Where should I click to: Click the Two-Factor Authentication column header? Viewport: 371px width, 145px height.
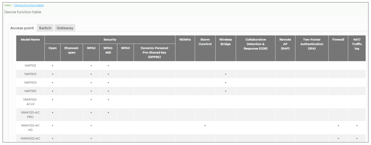coord(312,44)
